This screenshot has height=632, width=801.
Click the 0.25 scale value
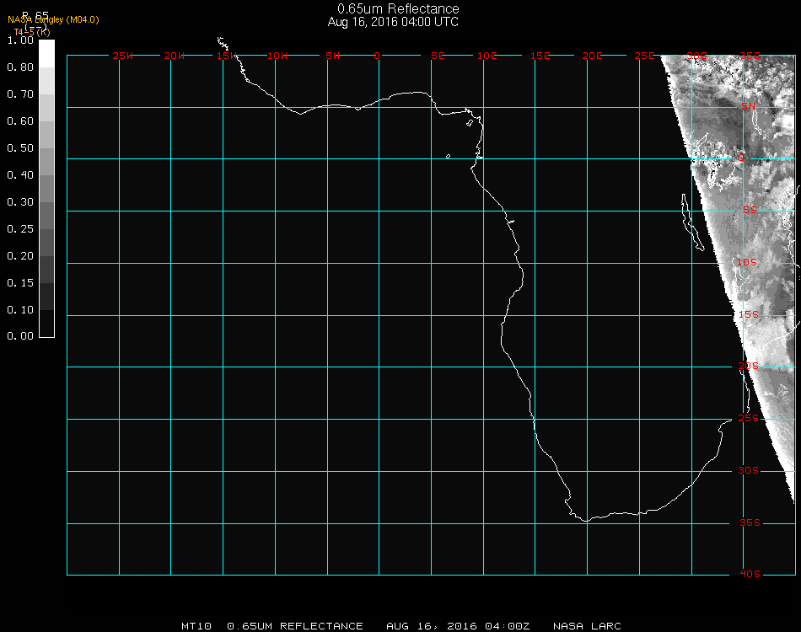(20, 229)
